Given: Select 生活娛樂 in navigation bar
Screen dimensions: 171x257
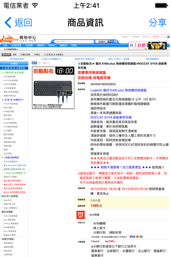Looking at the screenshot, I should pyautogui.click(x=29, y=46).
